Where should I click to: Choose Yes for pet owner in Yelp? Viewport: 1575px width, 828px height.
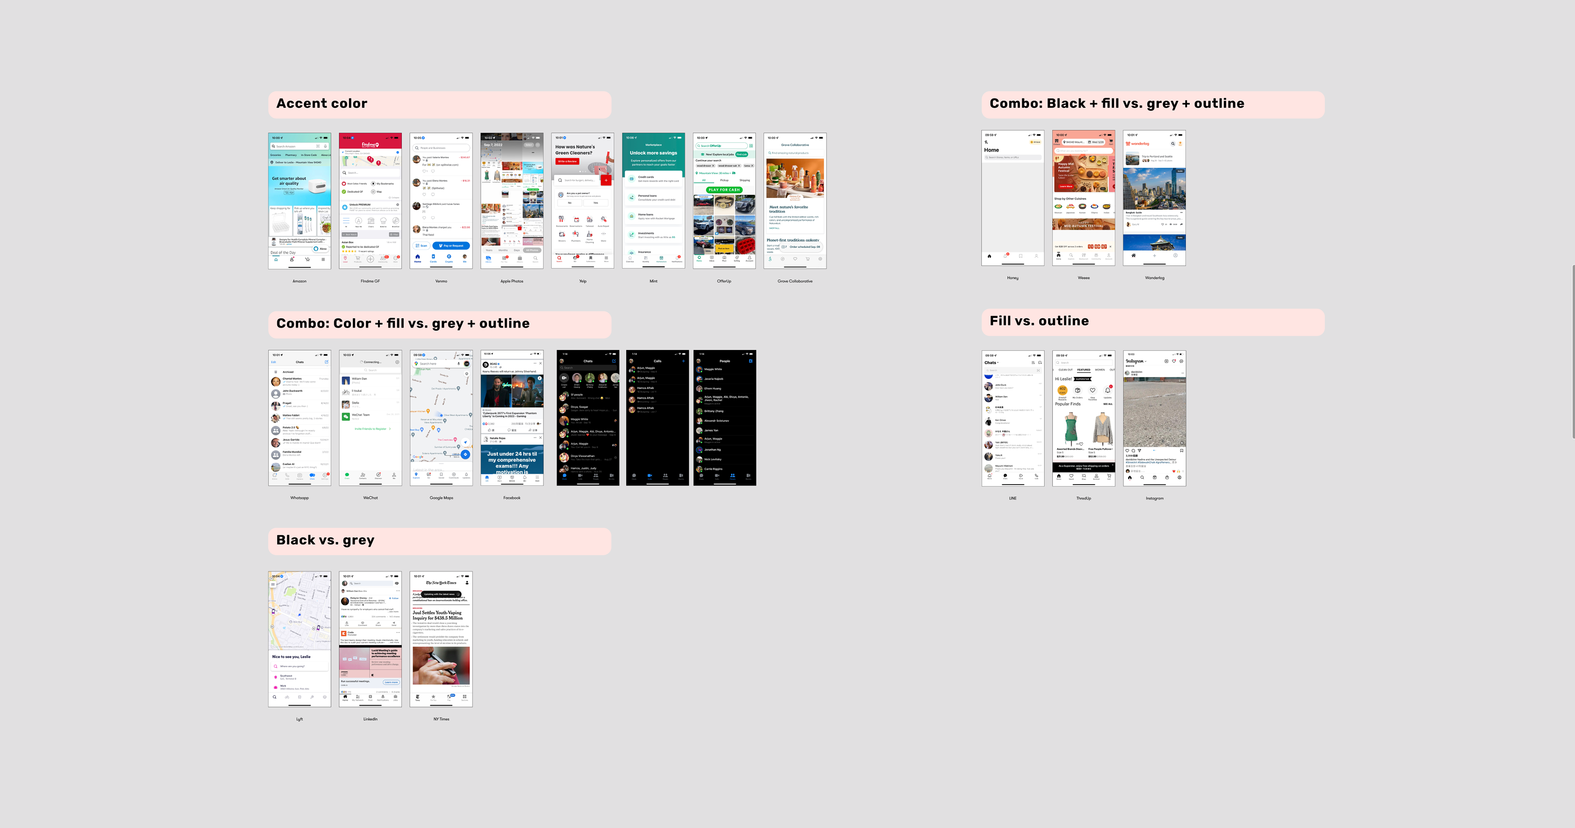[x=596, y=202]
